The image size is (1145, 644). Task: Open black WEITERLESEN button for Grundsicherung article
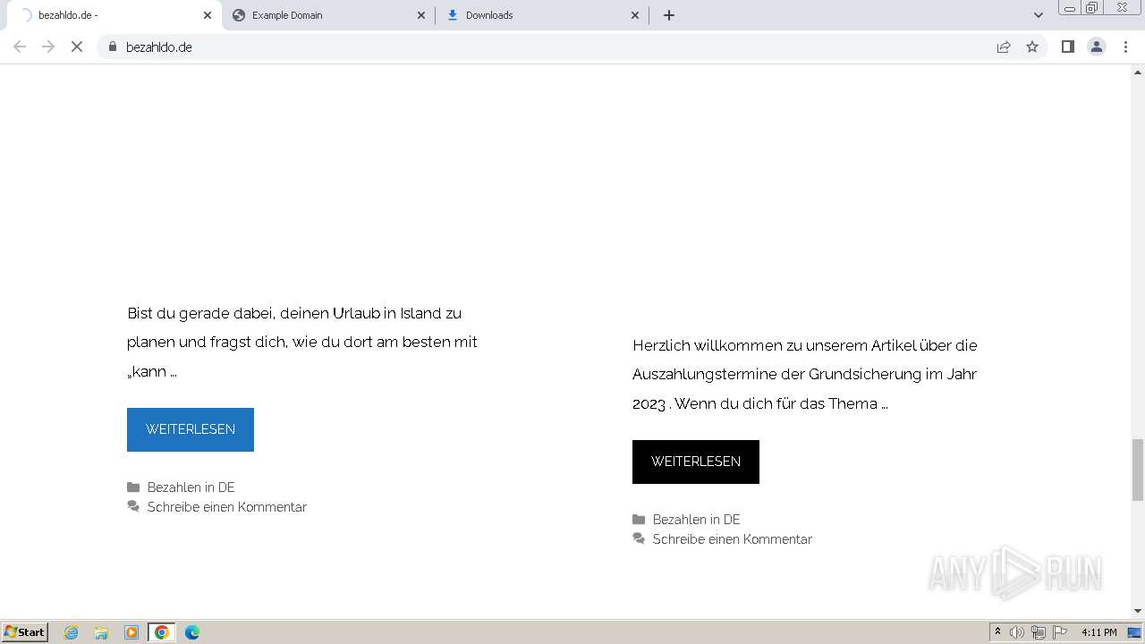coord(696,462)
